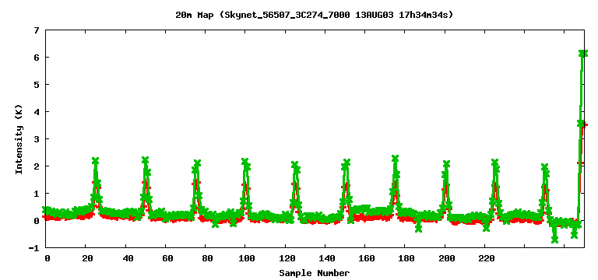Select the green peak at sample 100
This screenshot has width=598, height=280.
pyautogui.click(x=244, y=162)
